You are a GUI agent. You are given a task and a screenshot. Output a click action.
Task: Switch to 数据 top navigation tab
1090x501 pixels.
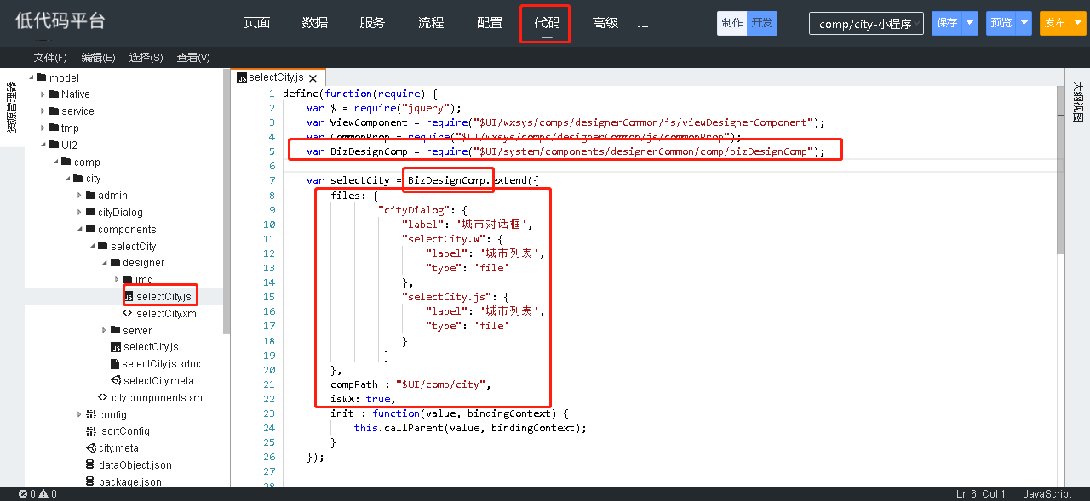pyautogui.click(x=314, y=23)
